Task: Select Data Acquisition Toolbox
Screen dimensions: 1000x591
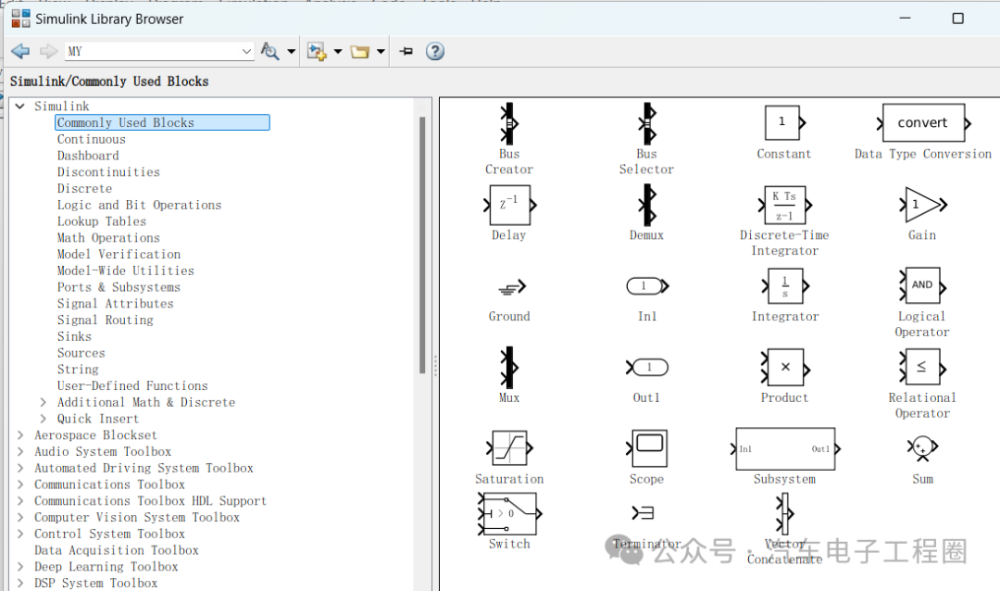Action: tap(116, 550)
